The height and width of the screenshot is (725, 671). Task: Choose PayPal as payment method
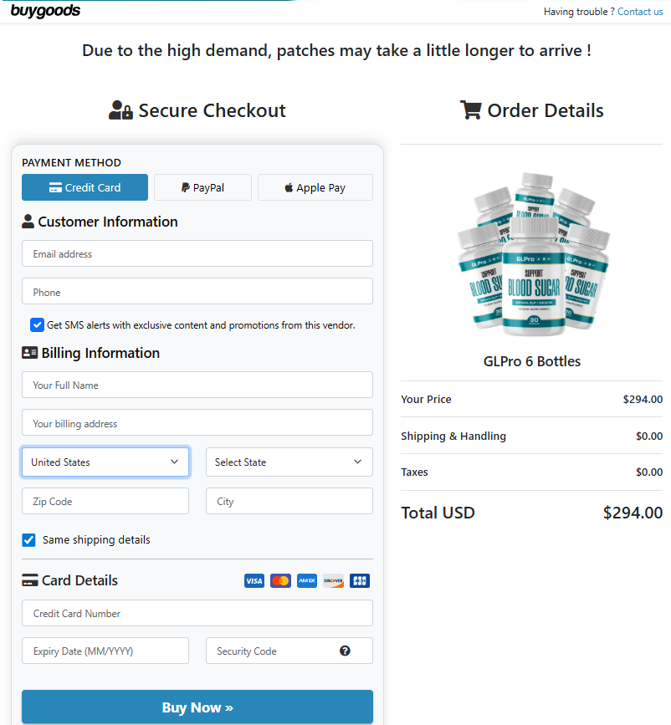tap(202, 188)
